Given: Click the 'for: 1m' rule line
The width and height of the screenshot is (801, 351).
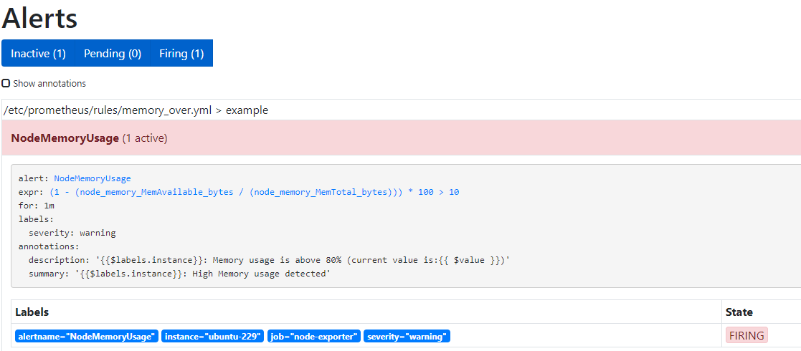Looking at the screenshot, I should [37, 206].
